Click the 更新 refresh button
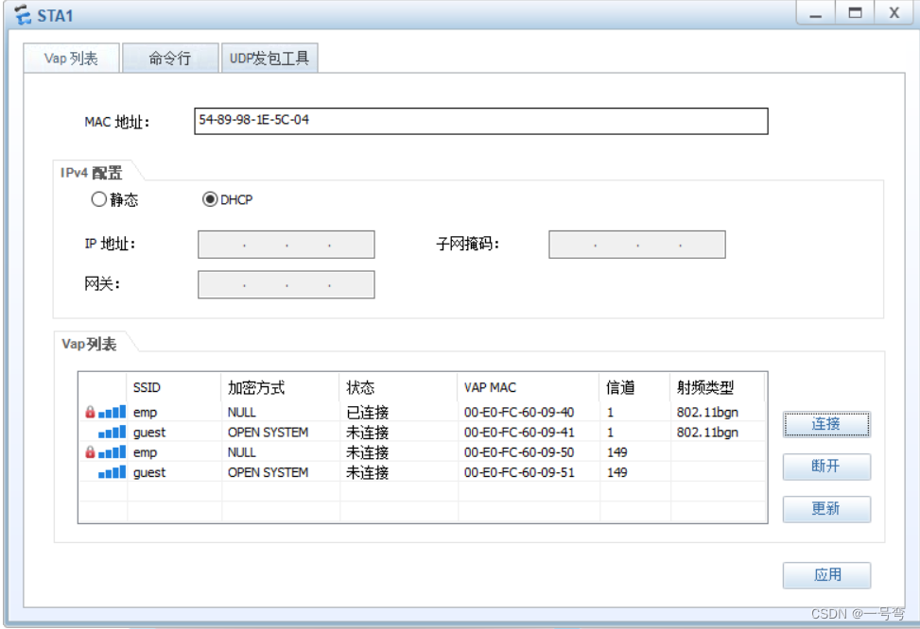The width and height of the screenshot is (920, 629). pyautogui.click(x=826, y=509)
